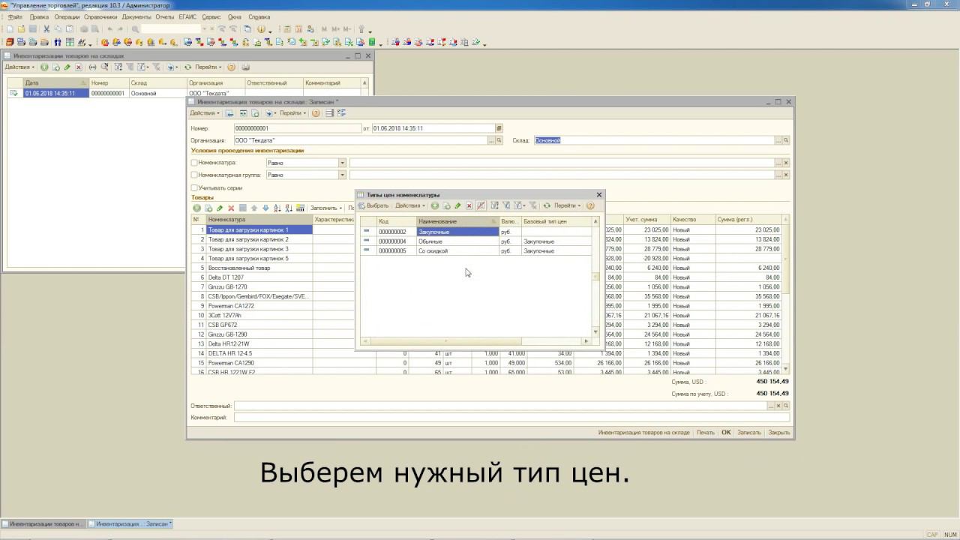The image size is (960, 540).
Task: Click pencil edit icon in price types dialog
Action: [x=457, y=205]
